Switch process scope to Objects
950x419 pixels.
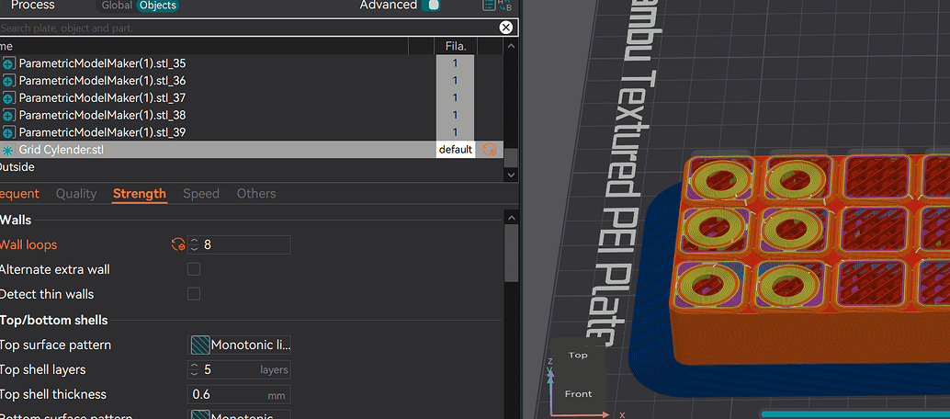point(157,6)
